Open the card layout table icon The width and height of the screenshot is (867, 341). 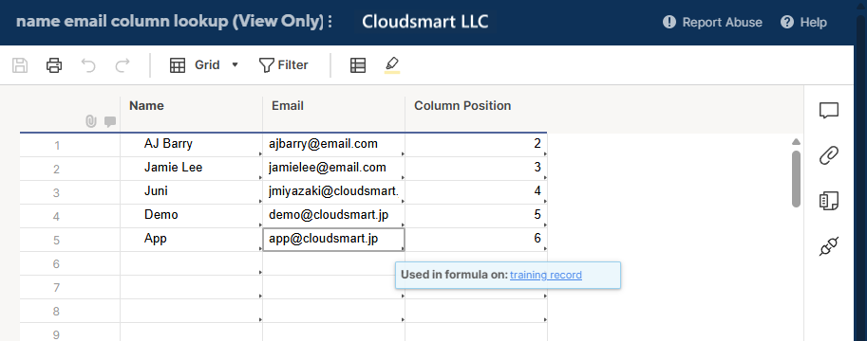pyautogui.click(x=358, y=65)
